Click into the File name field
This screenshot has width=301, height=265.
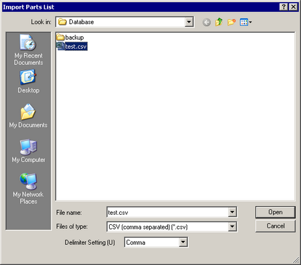click(168, 212)
